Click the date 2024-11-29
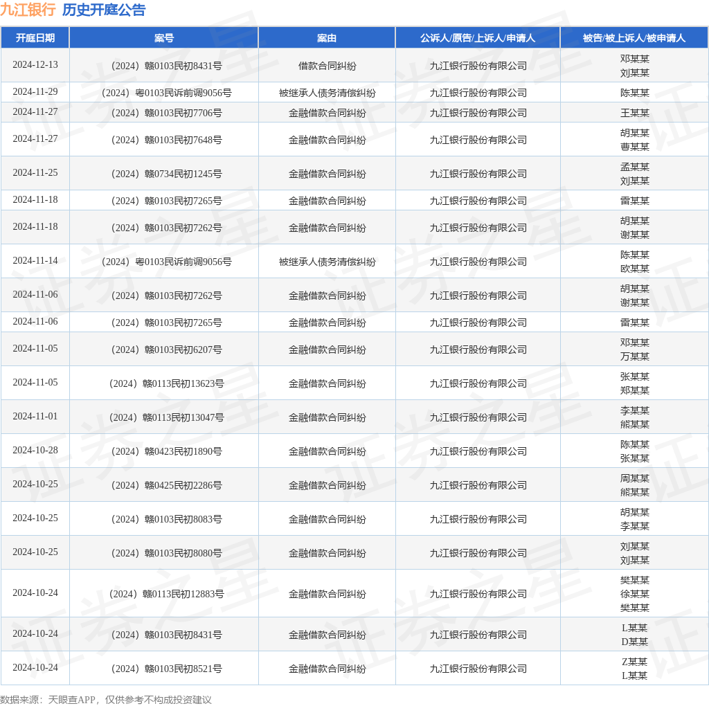Viewport: 709px width, 706px height. coord(35,92)
